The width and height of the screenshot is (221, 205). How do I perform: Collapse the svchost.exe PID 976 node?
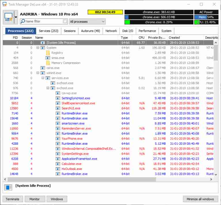[x=48, y=88]
